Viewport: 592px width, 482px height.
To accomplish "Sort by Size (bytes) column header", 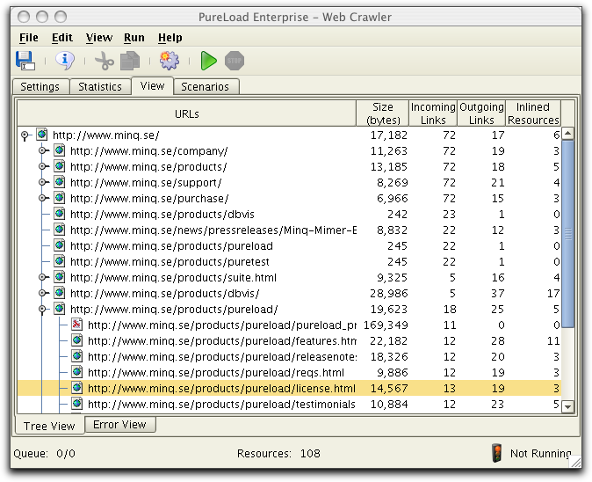I will click(382, 113).
